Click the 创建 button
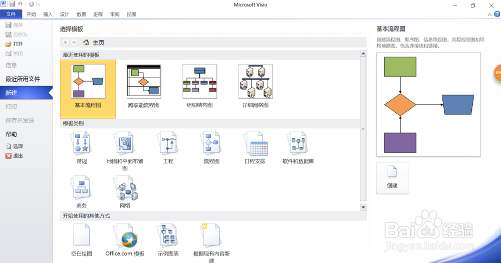This screenshot has height=263, width=501. 392,178
